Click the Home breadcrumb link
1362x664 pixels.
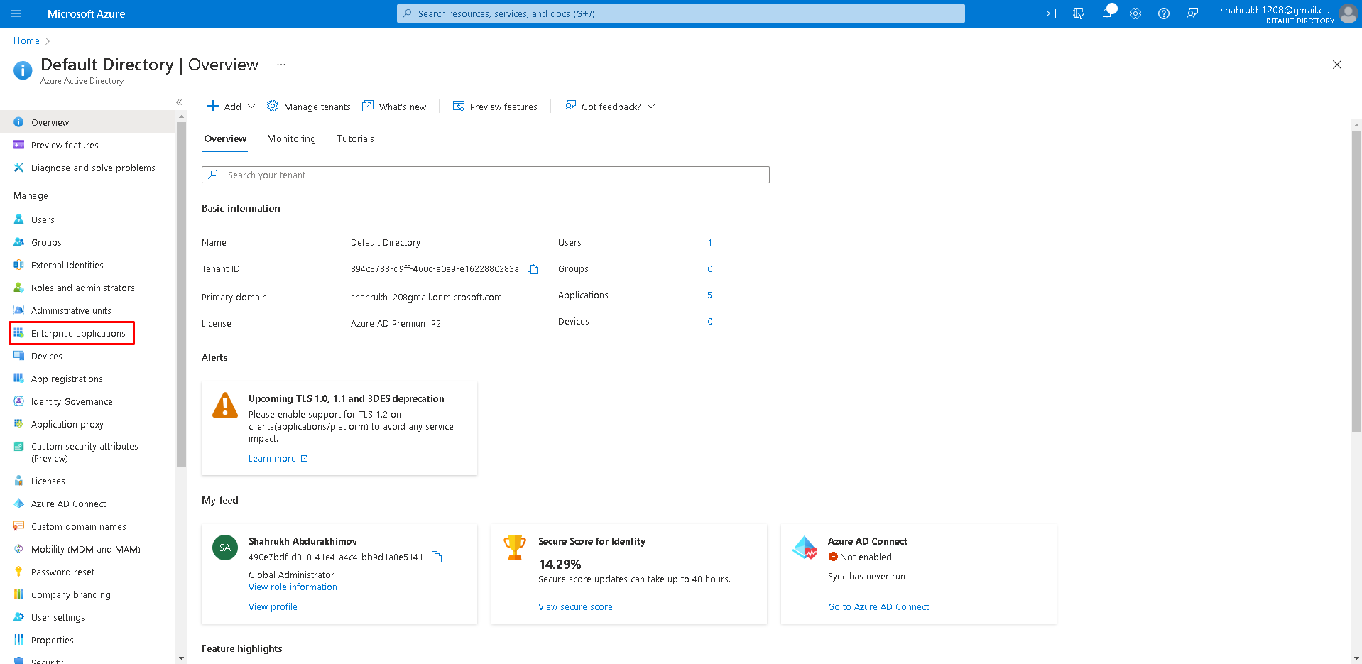(x=26, y=40)
